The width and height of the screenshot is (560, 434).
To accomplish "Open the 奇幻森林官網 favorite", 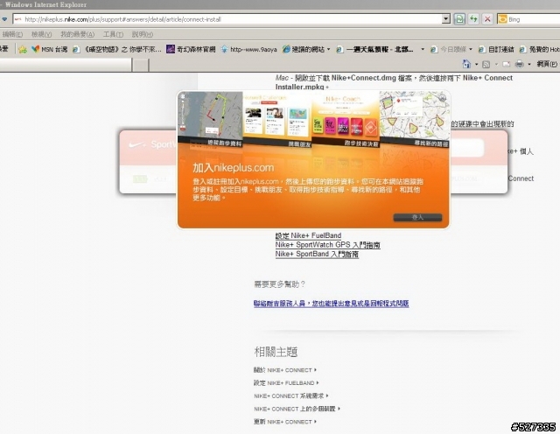I will coord(191,49).
